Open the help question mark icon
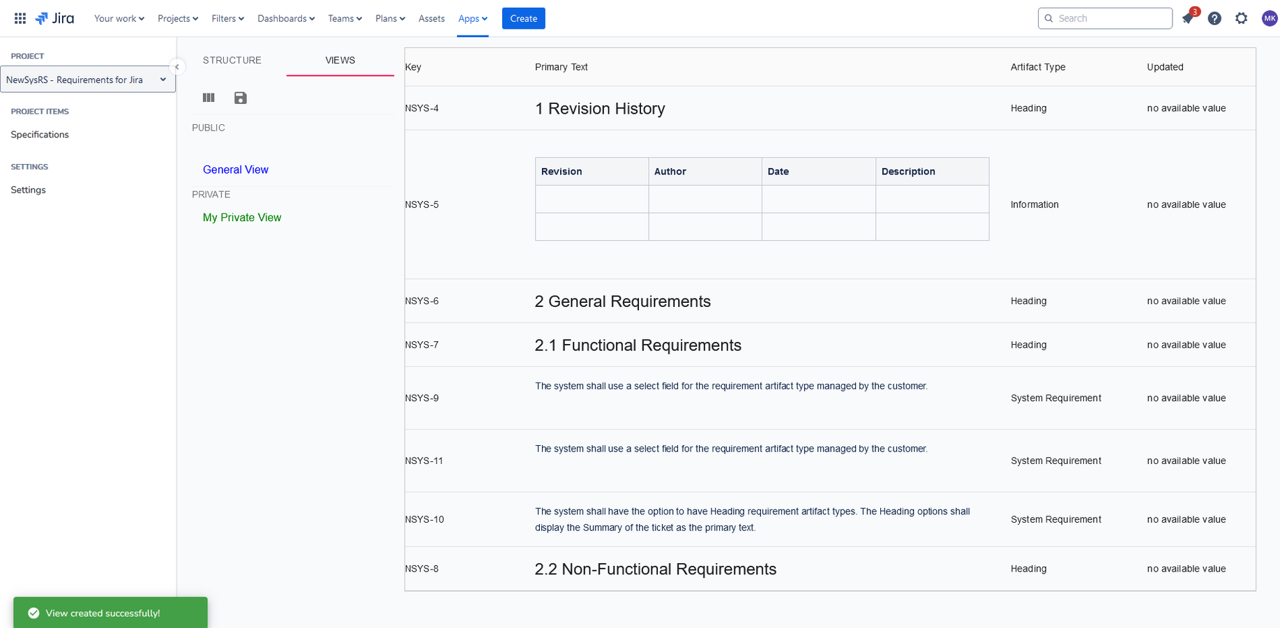The image size is (1280, 628). 1214,18
